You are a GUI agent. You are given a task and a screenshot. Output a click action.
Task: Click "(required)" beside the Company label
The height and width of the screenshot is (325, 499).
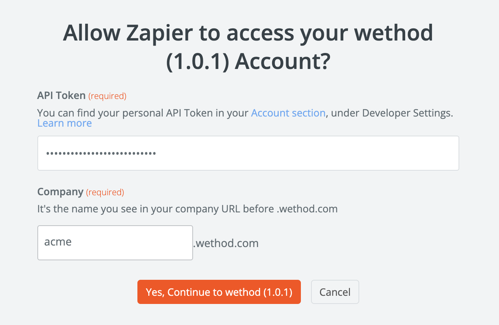click(x=105, y=192)
